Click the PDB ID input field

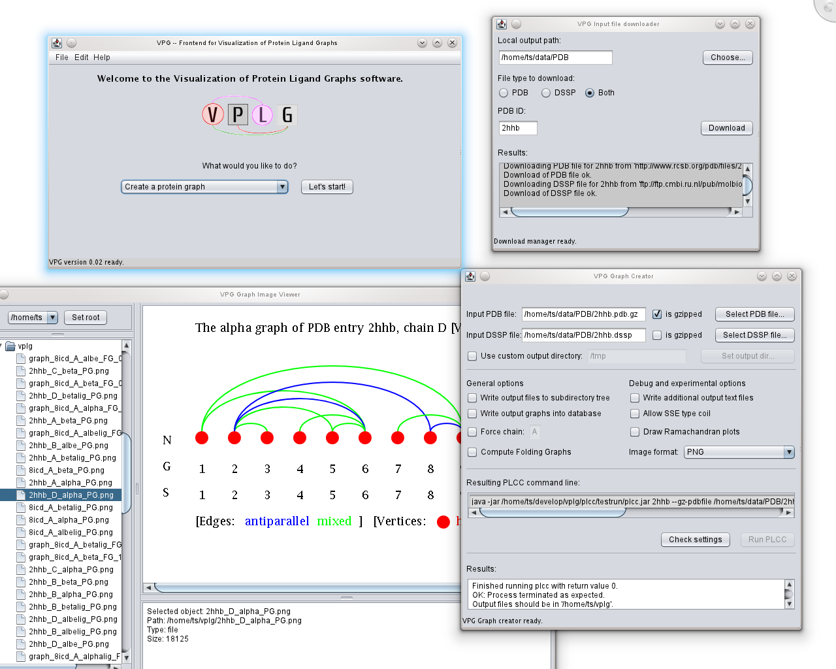(517, 128)
